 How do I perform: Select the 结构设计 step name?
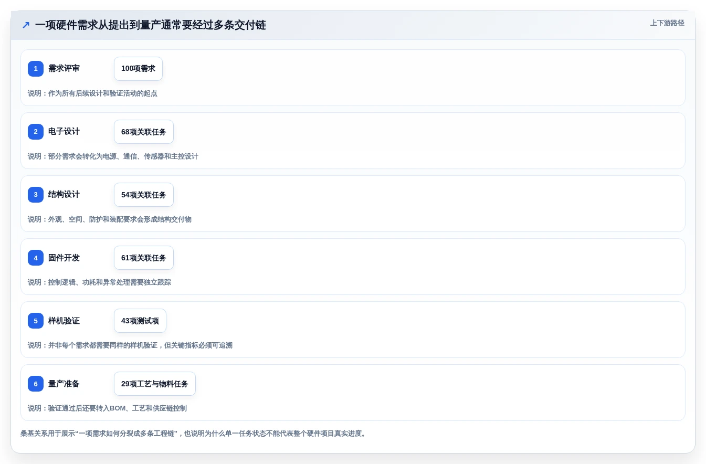[x=64, y=195]
